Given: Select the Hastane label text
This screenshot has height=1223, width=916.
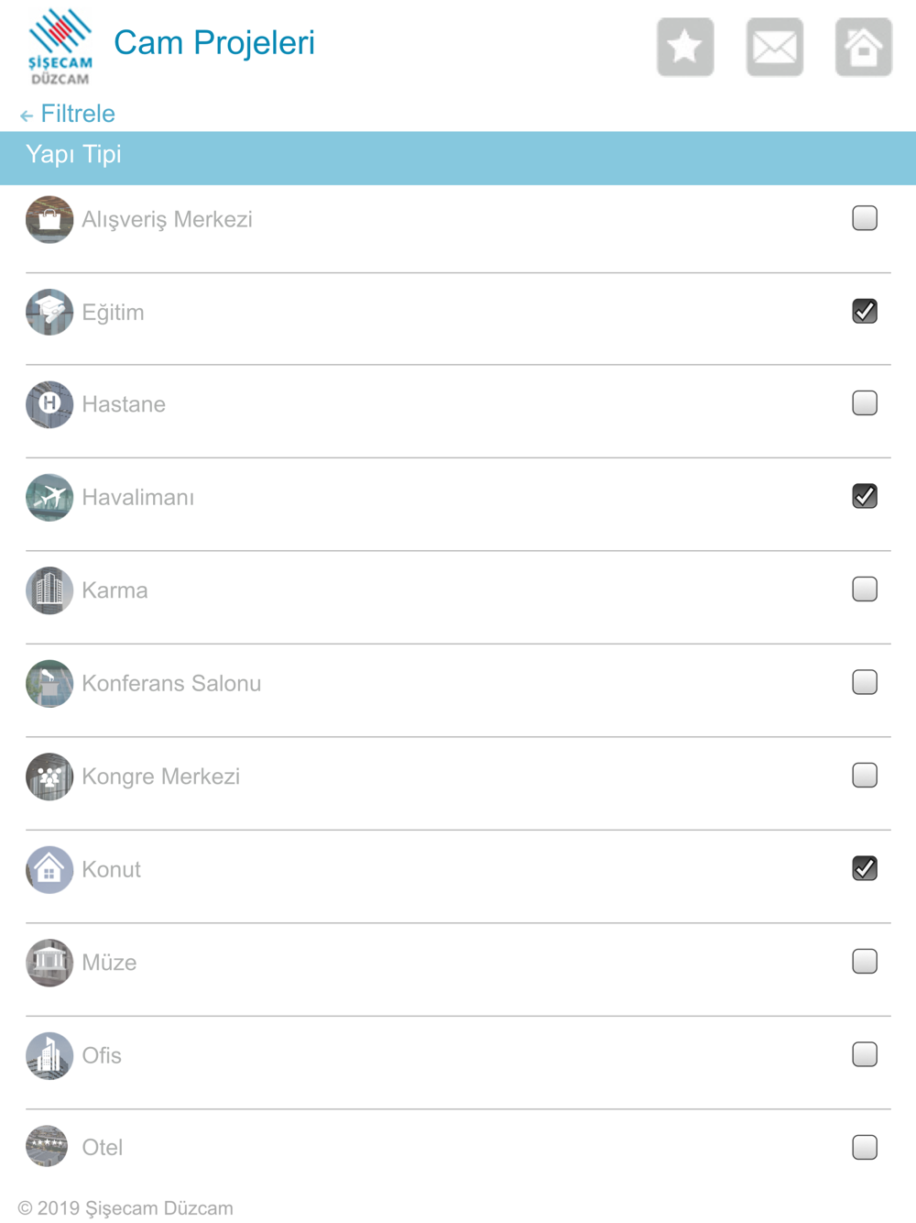Looking at the screenshot, I should click(124, 404).
